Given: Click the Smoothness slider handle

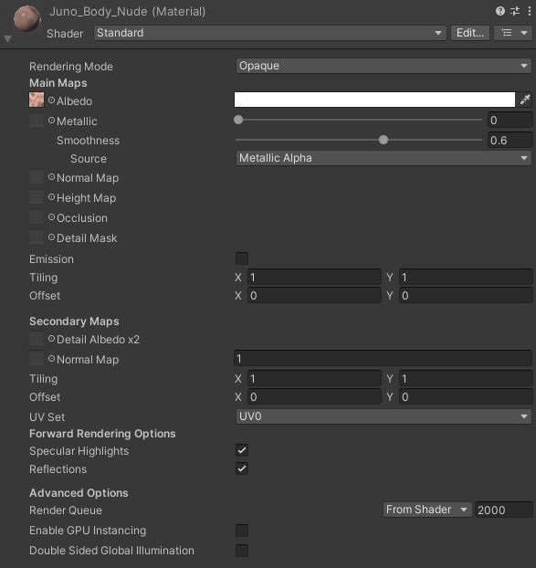Looking at the screenshot, I should click(384, 140).
